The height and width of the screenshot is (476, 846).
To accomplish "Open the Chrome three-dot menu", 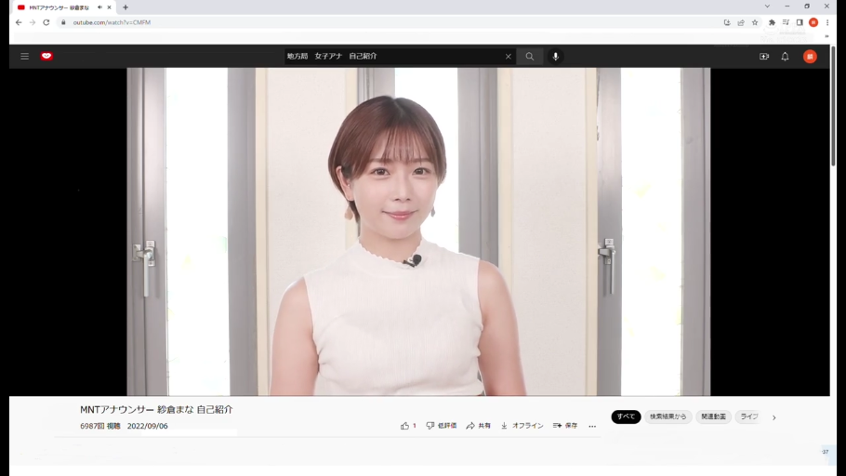I will (827, 22).
